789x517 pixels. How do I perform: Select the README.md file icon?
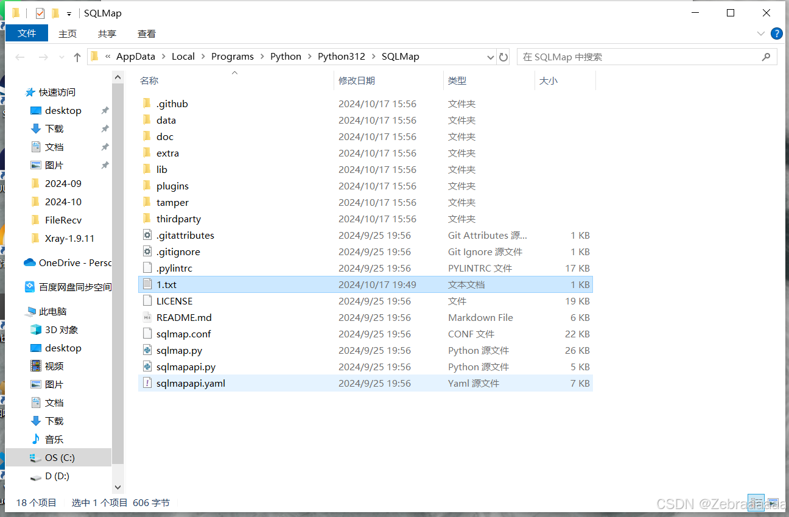click(x=147, y=317)
